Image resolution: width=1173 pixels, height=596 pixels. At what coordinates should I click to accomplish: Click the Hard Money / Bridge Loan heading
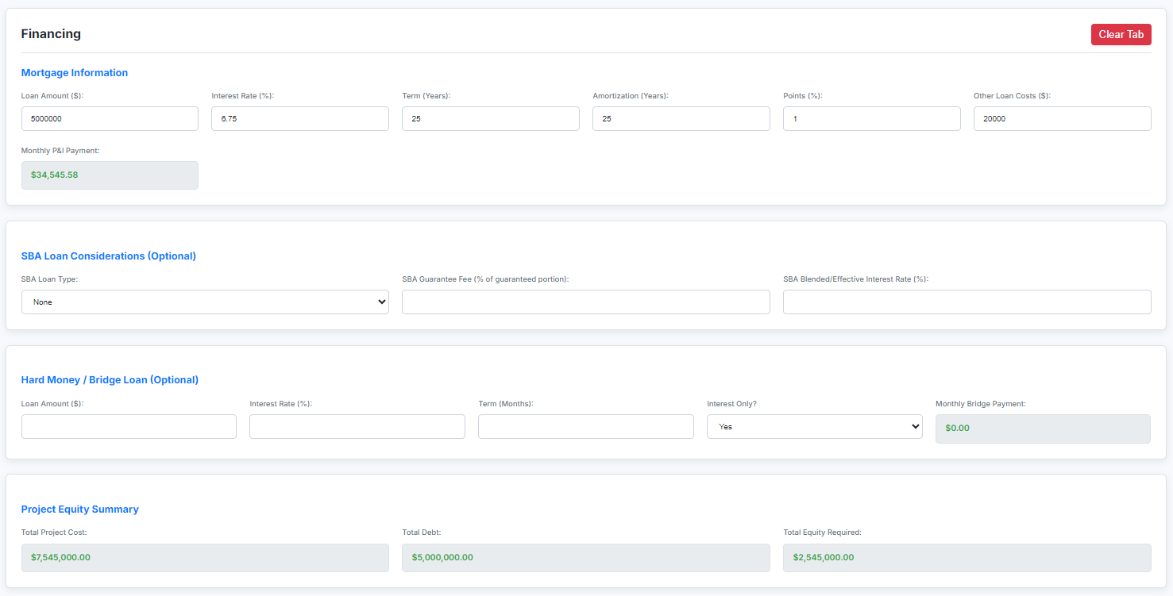click(x=110, y=379)
